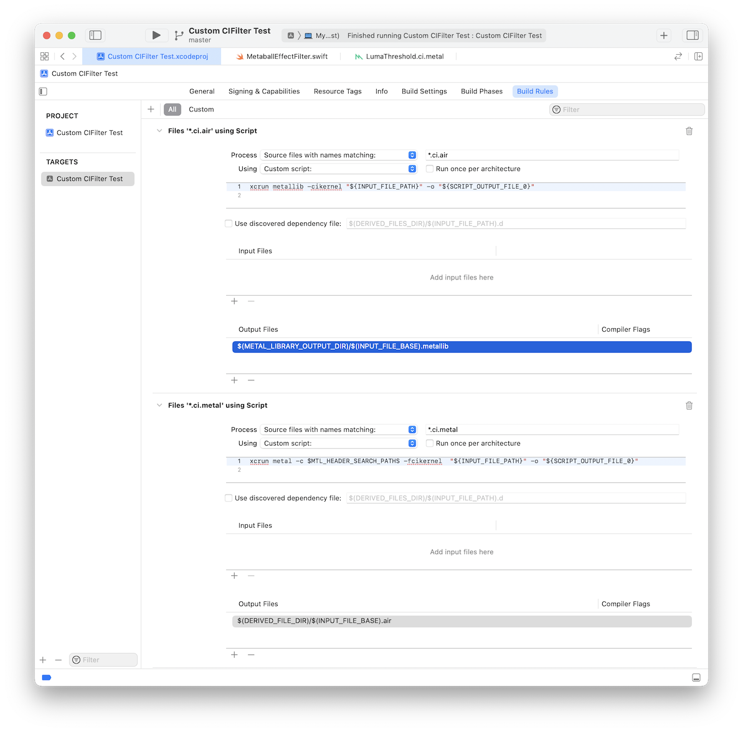This screenshot has width=743, height=732.
Task: Select the Build Rules tab
Action: click(x=535, y=91)
